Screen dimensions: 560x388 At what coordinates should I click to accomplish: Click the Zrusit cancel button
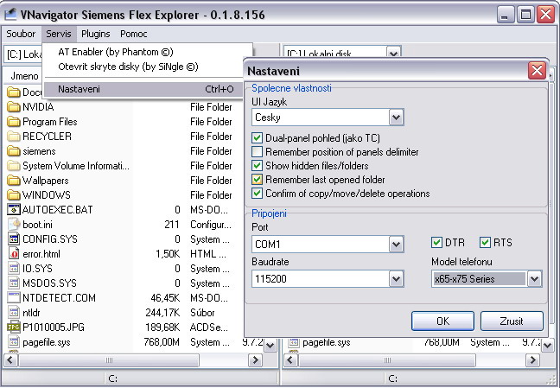coord(512,321)
